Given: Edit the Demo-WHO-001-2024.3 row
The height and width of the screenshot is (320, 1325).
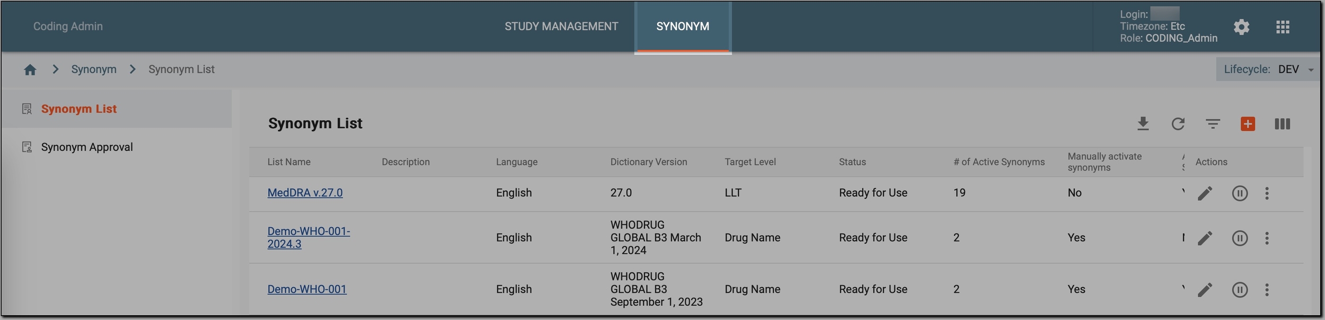Looking at the screenshot, I should [x=1205, y=238].
